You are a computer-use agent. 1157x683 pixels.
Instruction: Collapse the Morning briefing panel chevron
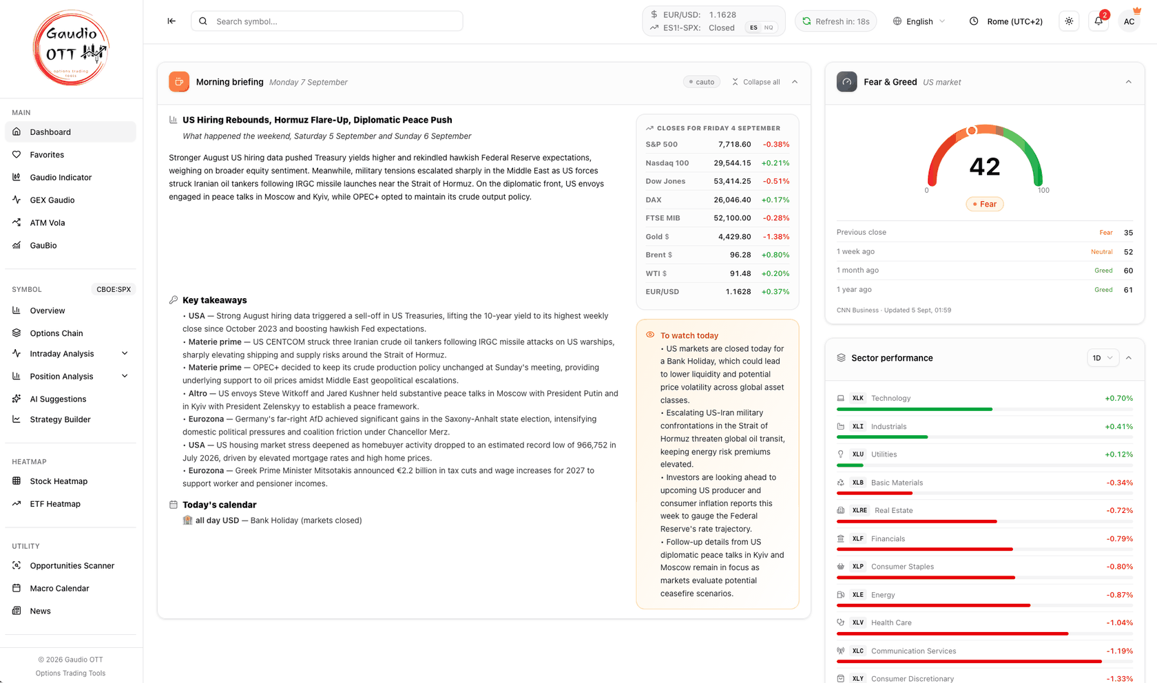(795, 82)
